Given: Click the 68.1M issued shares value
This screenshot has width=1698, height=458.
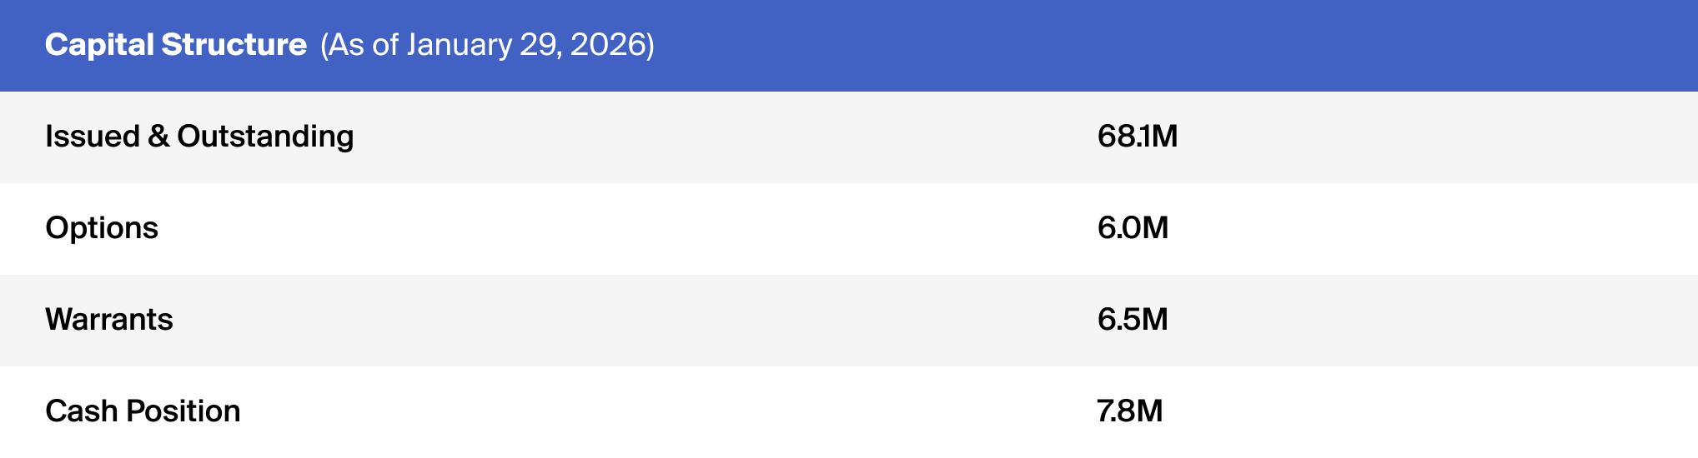Looking at the screenshot, I should (1137, 137).
